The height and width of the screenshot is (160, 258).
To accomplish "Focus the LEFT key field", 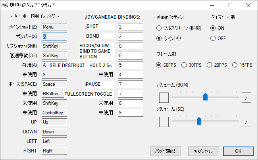I will click(x=54, y=141).
